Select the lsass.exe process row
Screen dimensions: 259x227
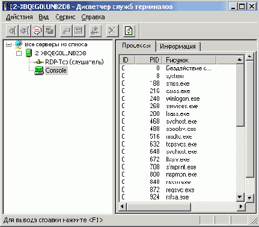[178, 114]
